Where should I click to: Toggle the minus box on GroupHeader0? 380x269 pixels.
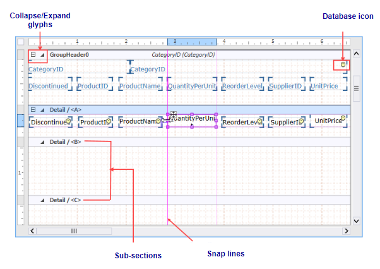click(x=33, y=55)
